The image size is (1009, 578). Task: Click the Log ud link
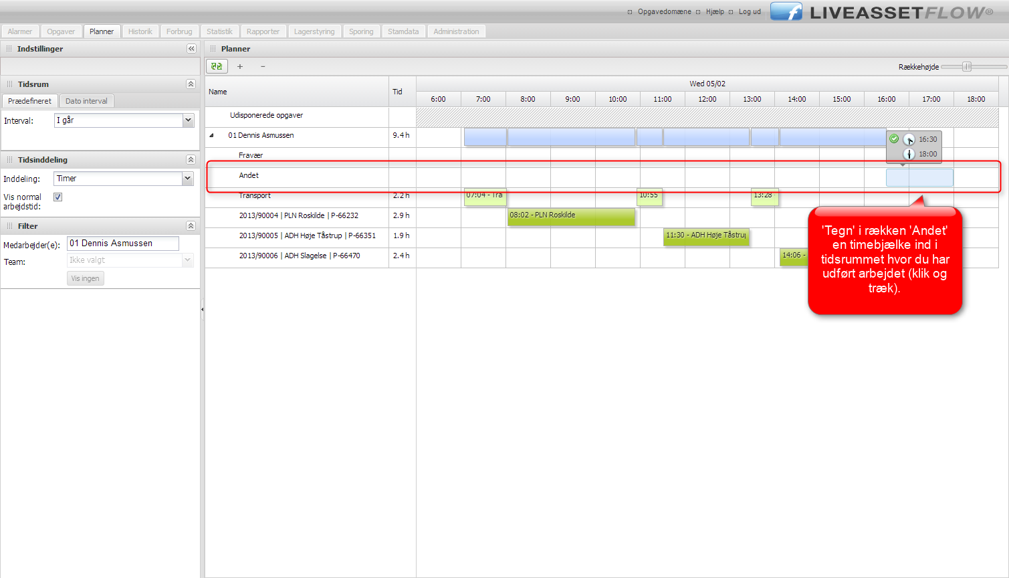click(x=750, y=12)
